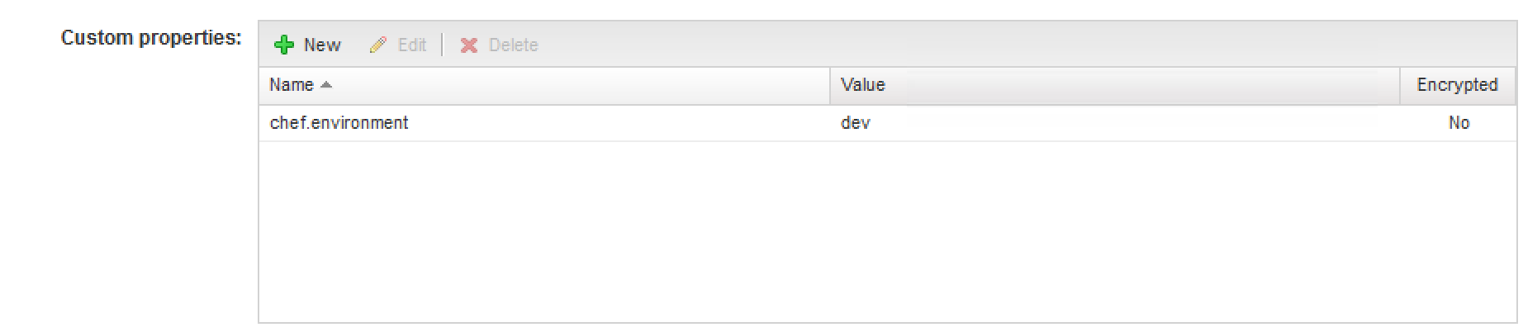Screen dimensions: 1523x332
Task: Click the separator between Edit and Delete
Action: pos(443,45)
